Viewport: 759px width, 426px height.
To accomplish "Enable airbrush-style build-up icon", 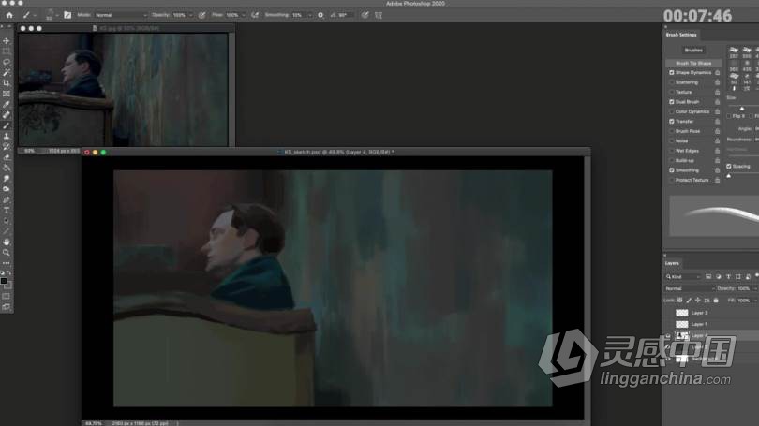I will 255,15.
